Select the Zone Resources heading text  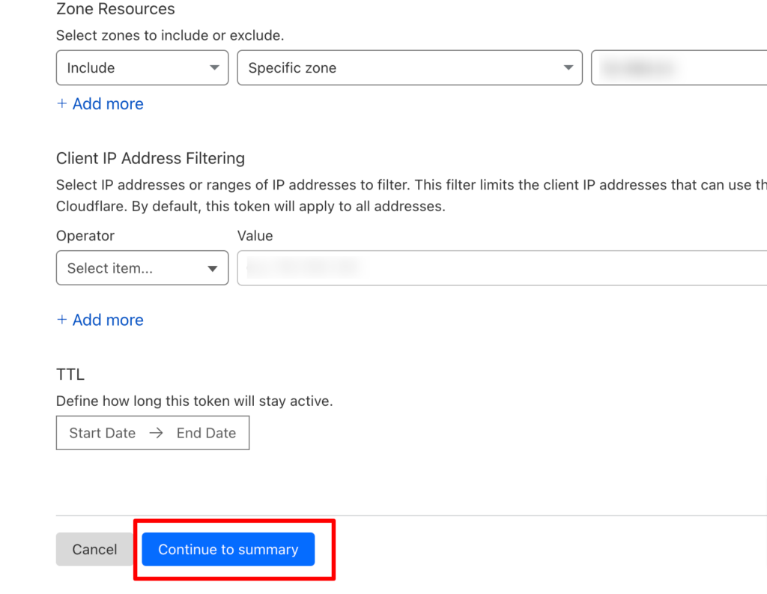click(115, 9)
